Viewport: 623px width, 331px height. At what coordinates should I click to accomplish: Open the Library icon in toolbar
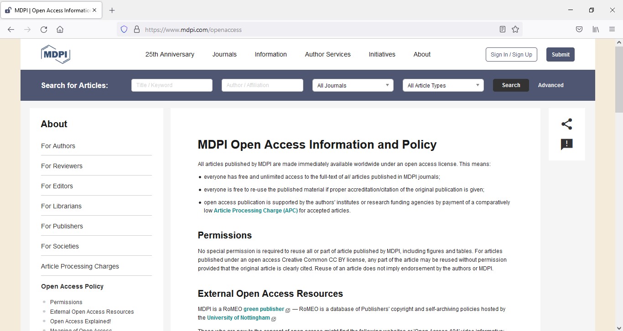point(596,30)
